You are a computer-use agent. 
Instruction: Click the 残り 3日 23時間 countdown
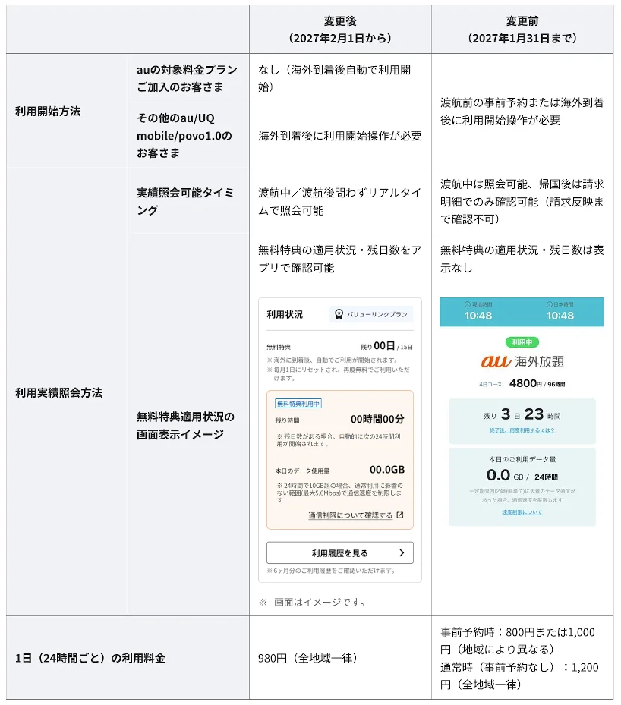522,414
